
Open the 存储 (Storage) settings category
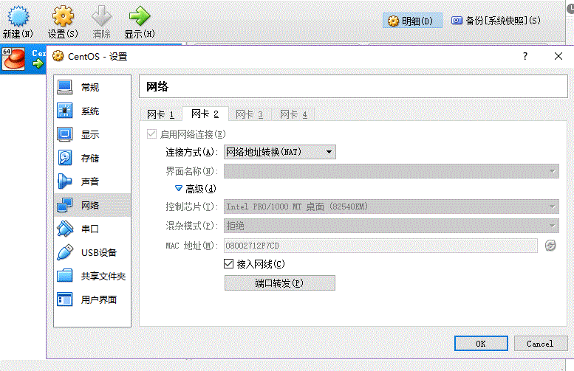[x=92, y=158]
